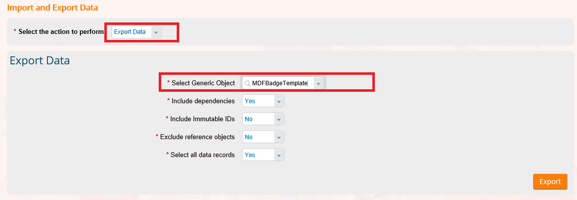
Task: Click the Include dependencies label
Action: (x=203, y=101)
